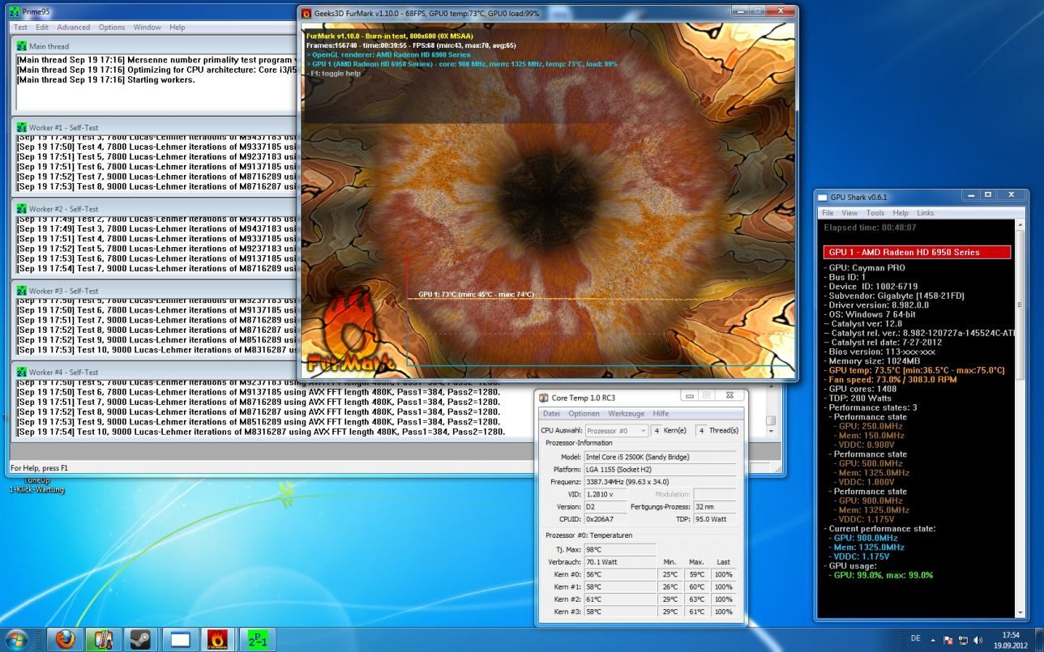Open Core Temp Datei menu
This screenshot has height=652, width=1044.
[551, 413]
